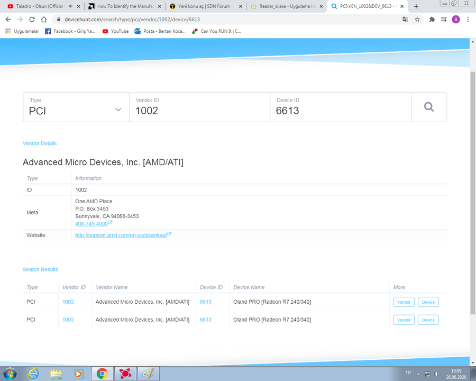Show hidden tray icons arrow
The width and height of the screenshot is (476, 381).
[x=418, y=374]
